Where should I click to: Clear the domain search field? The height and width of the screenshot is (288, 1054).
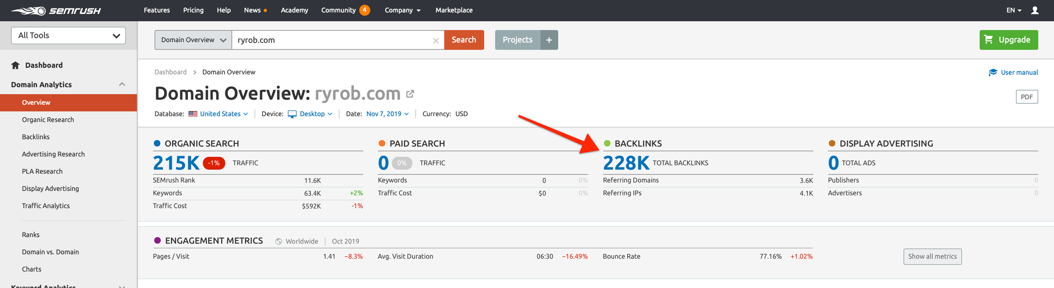point(436,40)
